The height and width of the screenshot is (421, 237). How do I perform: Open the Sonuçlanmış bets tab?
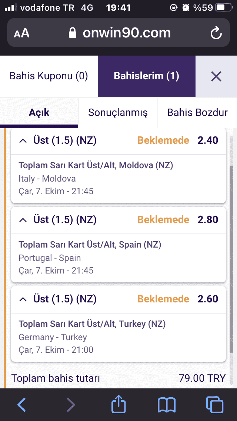pyautogui.click(x=118, y=113)
